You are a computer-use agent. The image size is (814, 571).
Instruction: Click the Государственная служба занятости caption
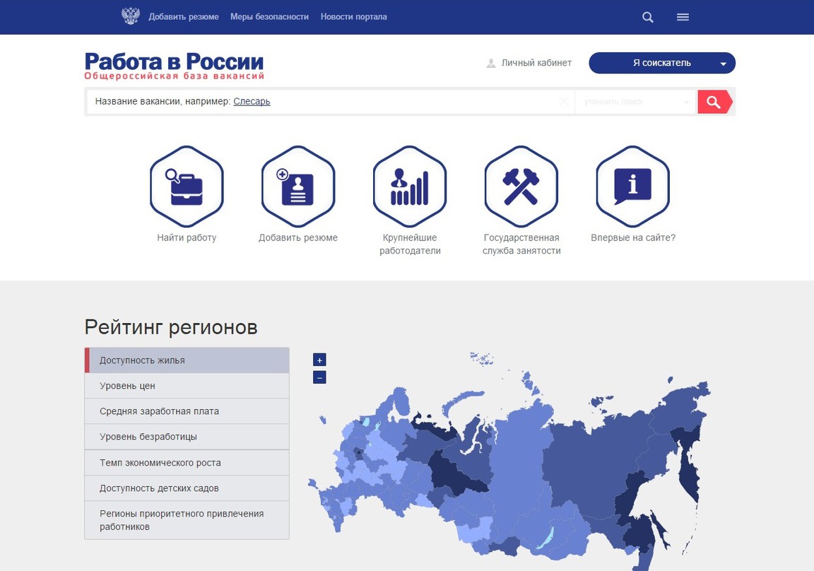click(521, 244)
